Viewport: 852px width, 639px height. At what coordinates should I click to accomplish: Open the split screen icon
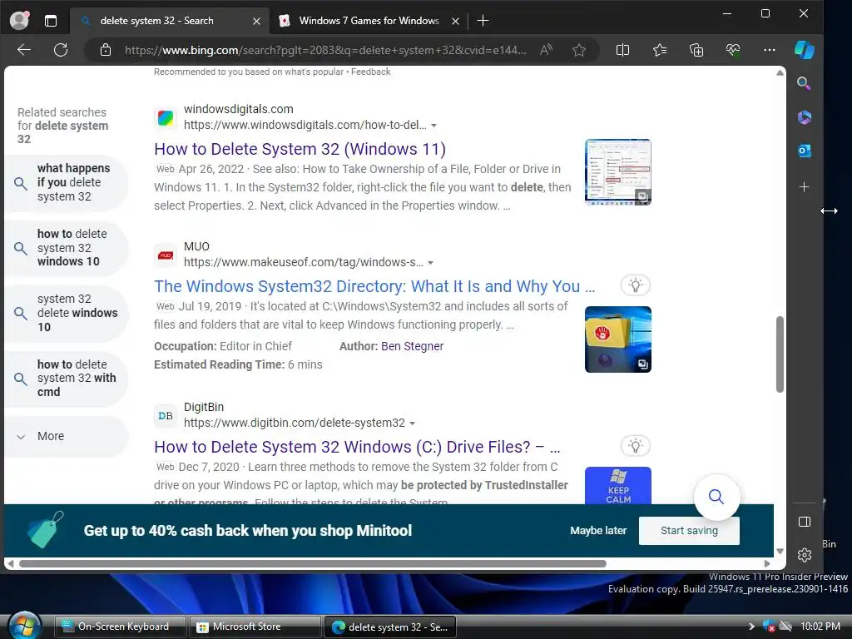[x=622, y=50]
